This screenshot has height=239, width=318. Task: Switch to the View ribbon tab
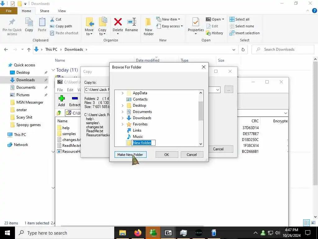62,11
